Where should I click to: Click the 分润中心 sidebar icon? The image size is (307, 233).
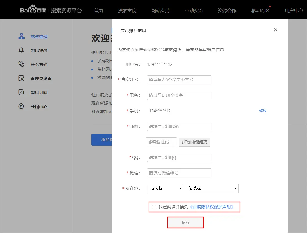21,107
